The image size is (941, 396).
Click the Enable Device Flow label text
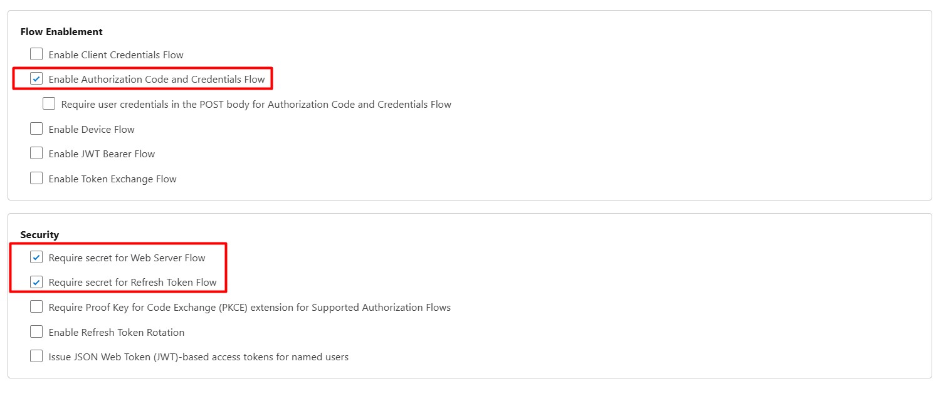(92, 129)
